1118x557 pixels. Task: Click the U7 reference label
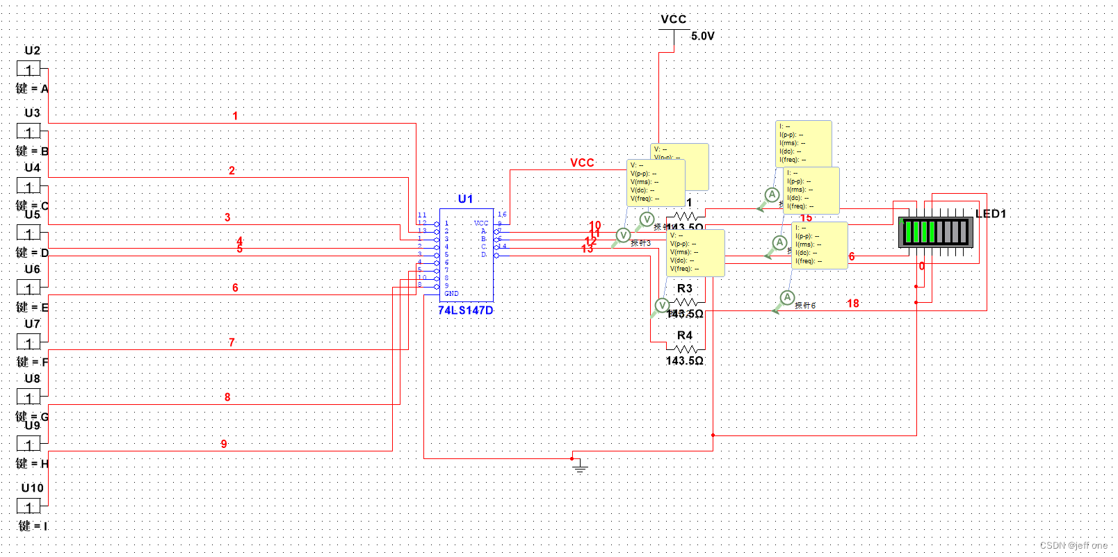tap(33, 324)
